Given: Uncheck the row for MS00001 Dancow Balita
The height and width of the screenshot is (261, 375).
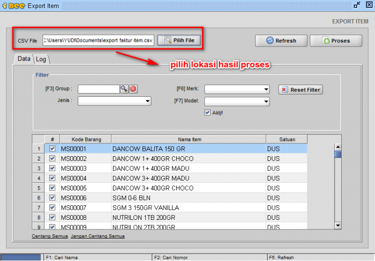Looking at the screenshot, I should click(52, 149).
